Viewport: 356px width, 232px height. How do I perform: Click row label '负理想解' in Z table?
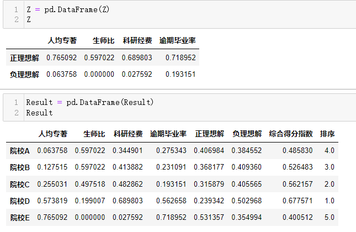click(x=24, y=75)
